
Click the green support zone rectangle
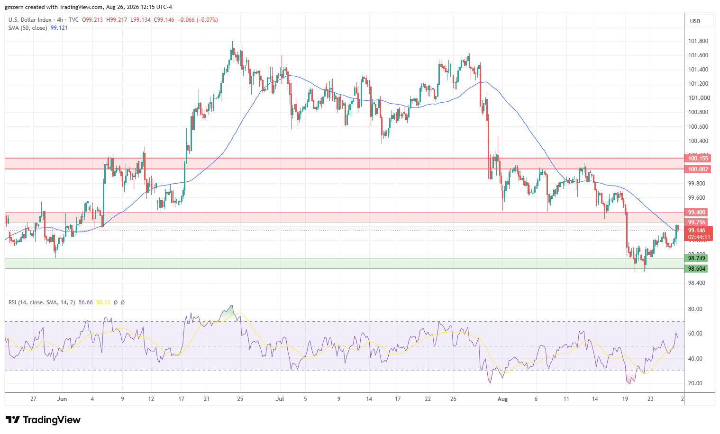pyautogui.click(x=344, y=264)
